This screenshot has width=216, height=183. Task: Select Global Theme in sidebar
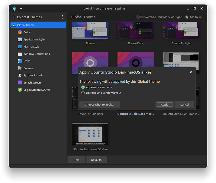tap(38, 25)
